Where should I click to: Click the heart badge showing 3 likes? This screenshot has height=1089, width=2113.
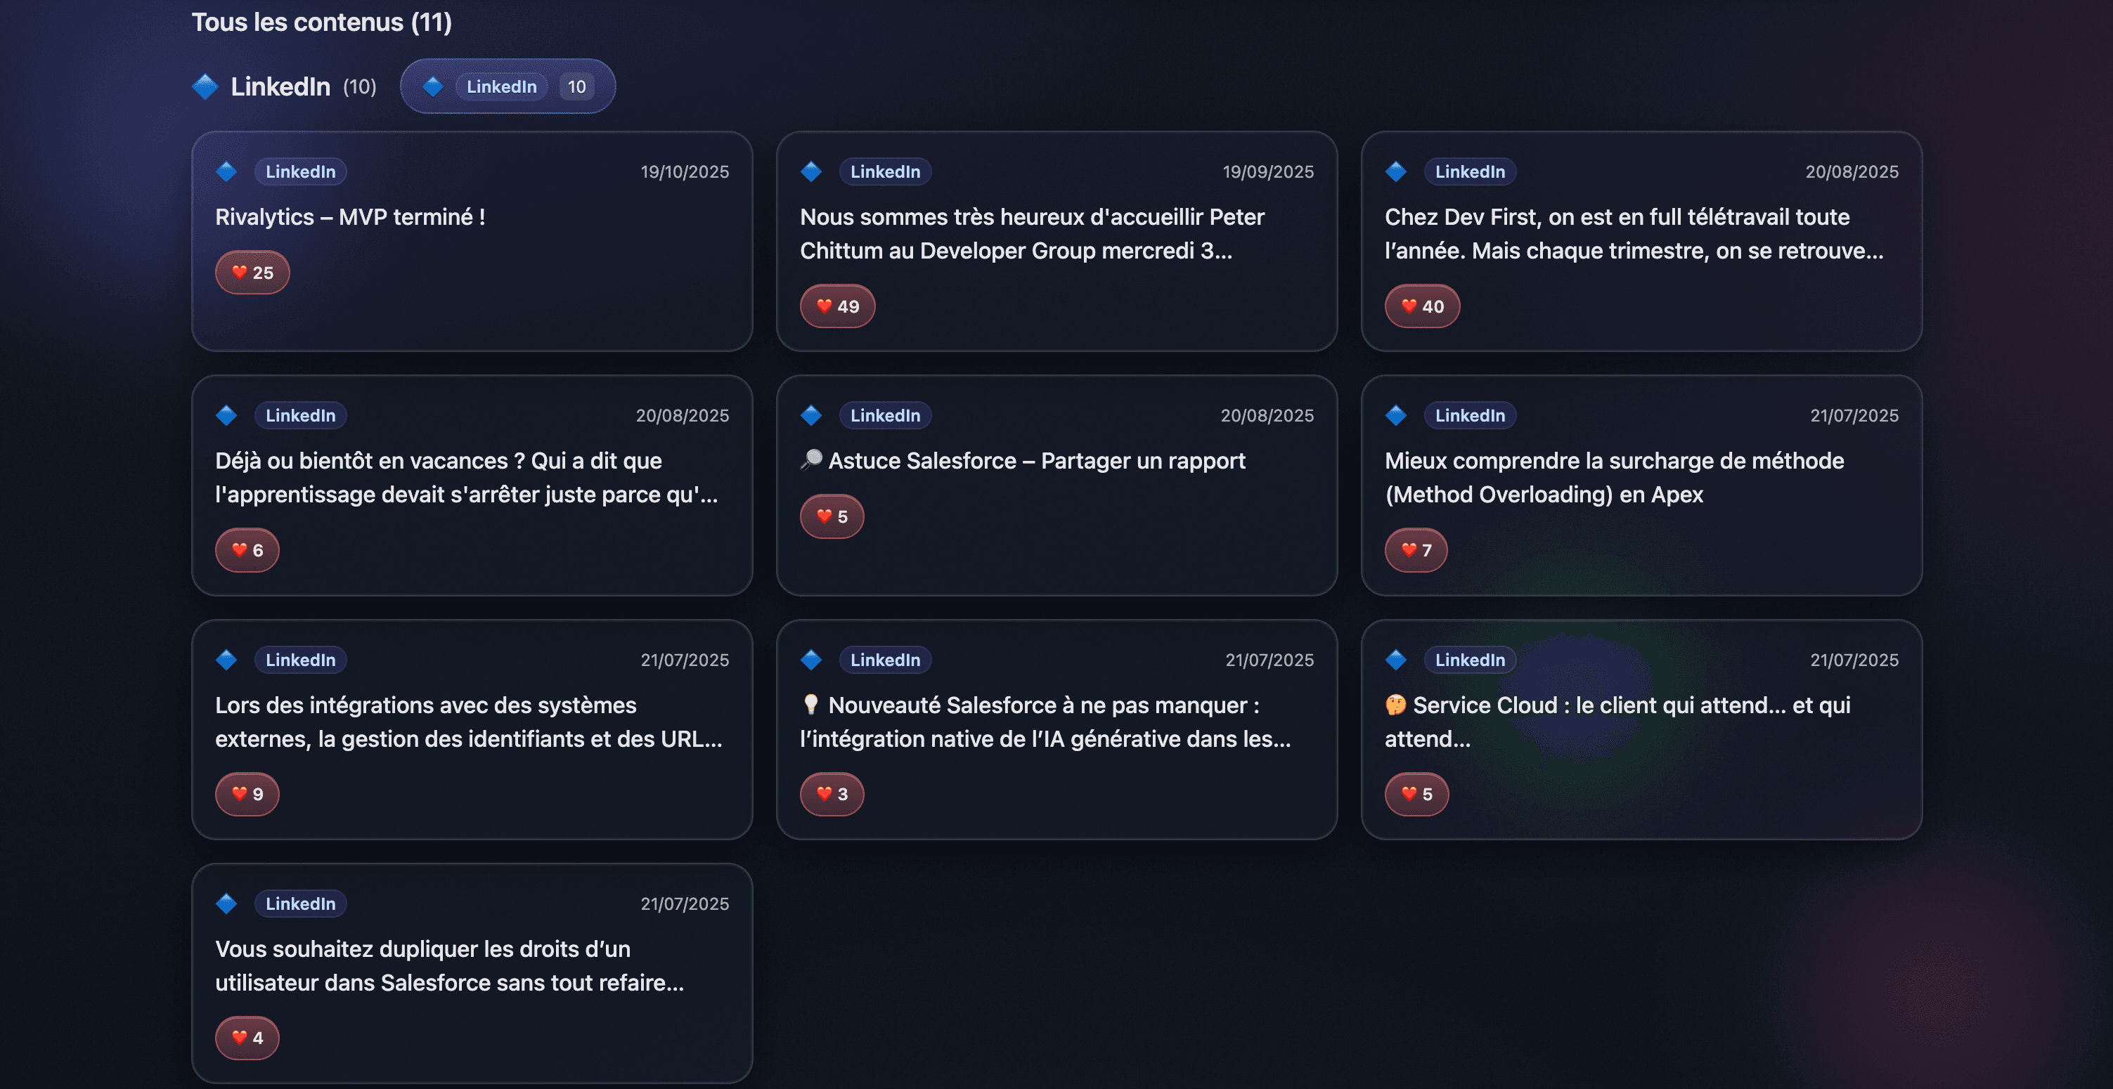pos(832,794)
